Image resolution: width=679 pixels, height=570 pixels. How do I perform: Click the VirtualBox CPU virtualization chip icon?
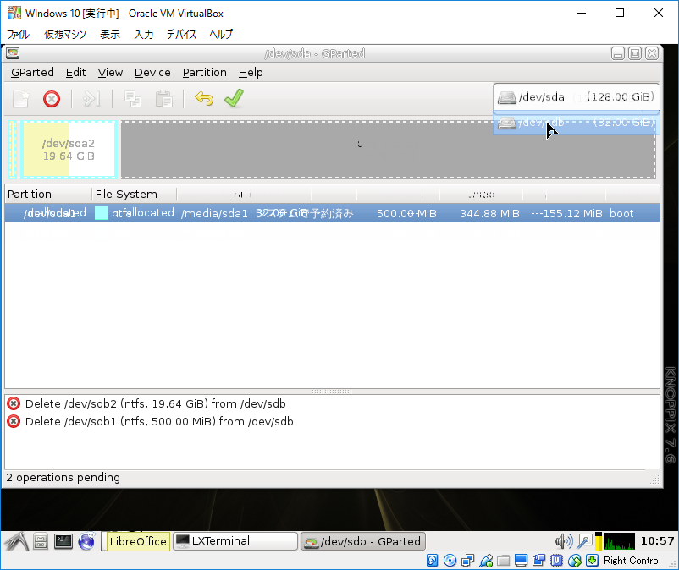(556, 561)
